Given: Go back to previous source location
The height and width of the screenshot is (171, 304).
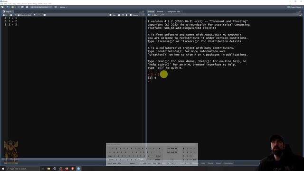Looking at the screenshot, I should pyautogui.click(x=4, y=15).
